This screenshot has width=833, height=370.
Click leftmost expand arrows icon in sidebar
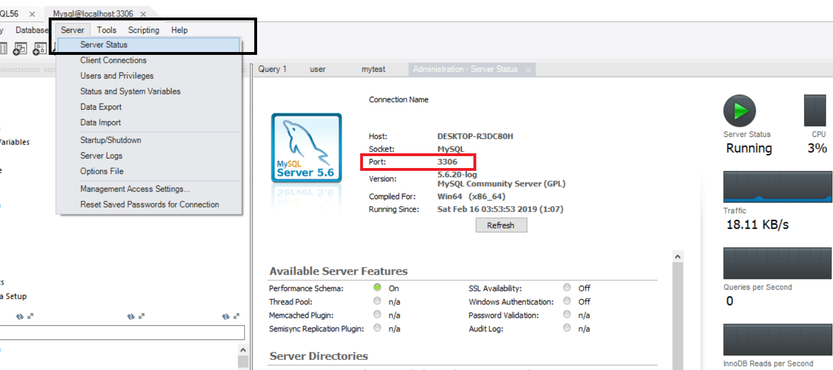pyautogui.click(x=31, y=316)
